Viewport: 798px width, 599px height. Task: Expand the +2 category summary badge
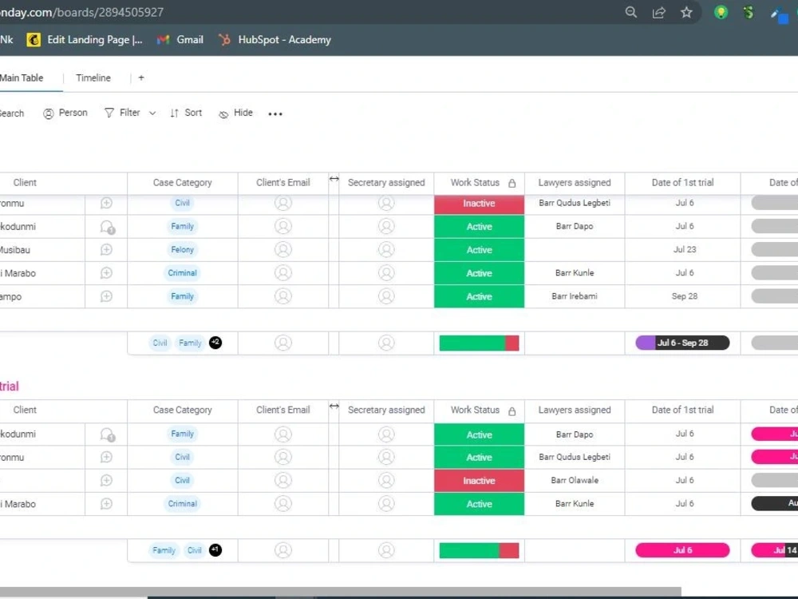click(x=215, y=342)
